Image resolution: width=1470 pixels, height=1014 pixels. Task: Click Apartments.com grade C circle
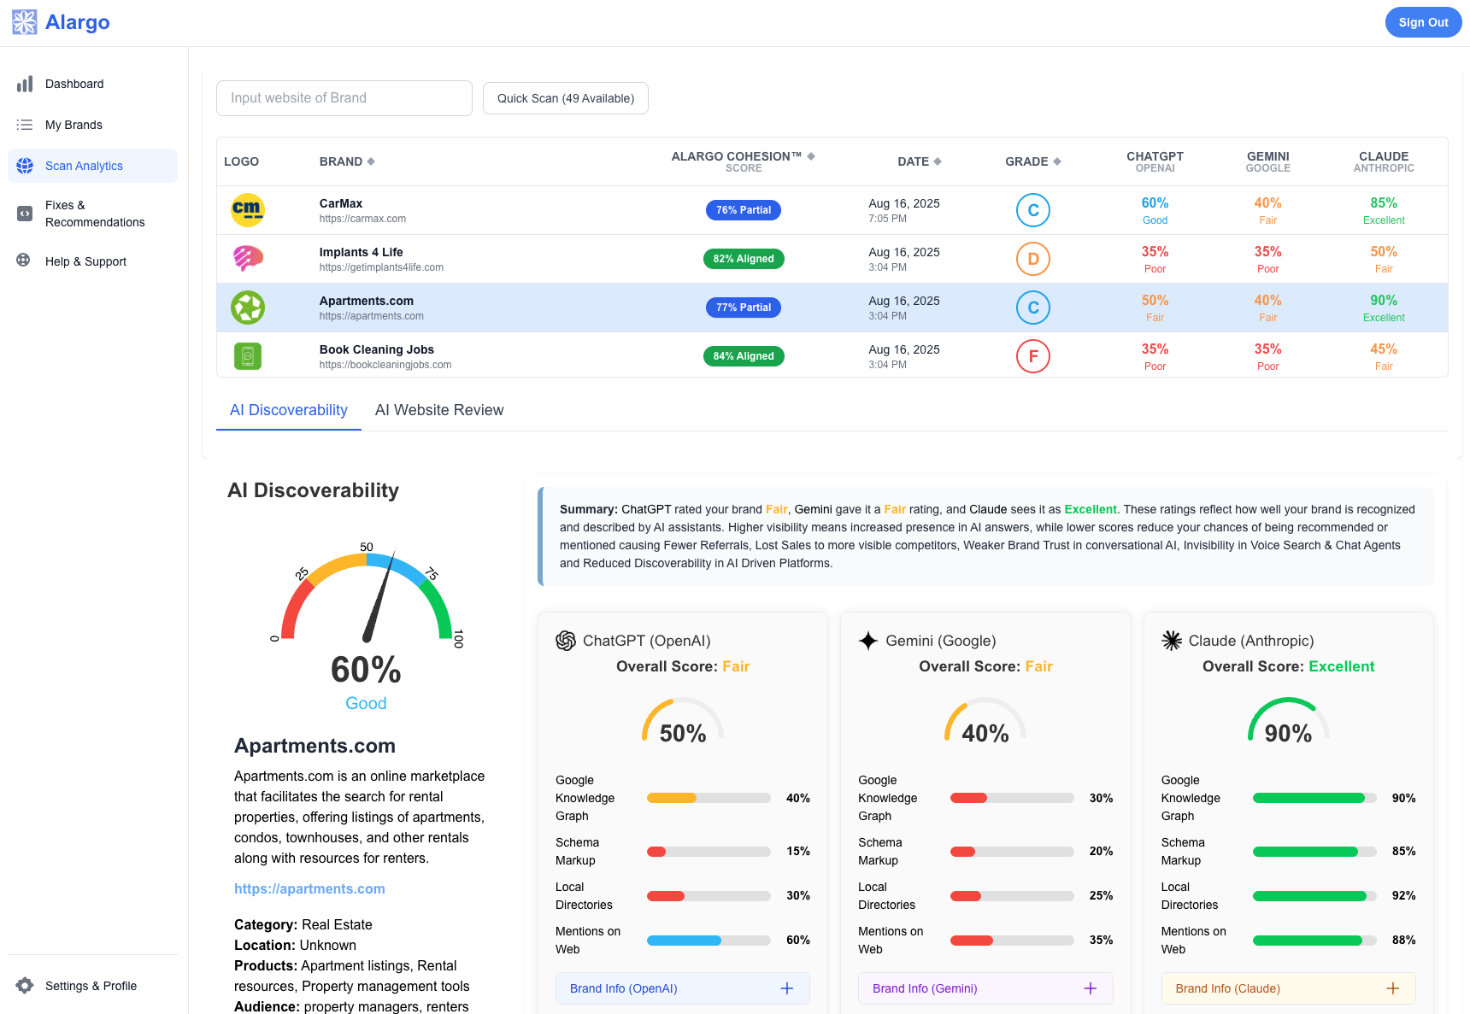click(1033, 308)
